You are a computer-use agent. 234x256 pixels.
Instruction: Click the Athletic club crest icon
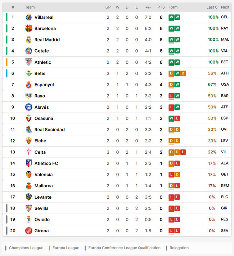tap(29, 62)
